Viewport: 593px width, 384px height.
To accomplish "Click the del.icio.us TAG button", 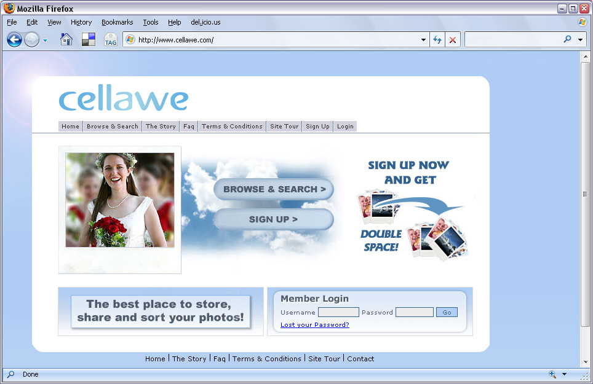I will [111, 40].
